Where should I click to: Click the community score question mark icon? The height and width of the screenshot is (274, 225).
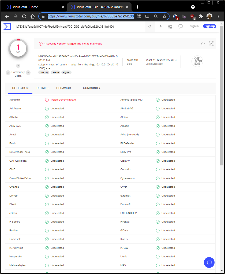(18, 66)
